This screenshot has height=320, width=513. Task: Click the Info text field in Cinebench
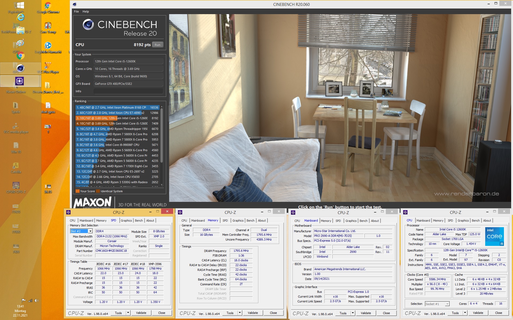pos(128,91)
